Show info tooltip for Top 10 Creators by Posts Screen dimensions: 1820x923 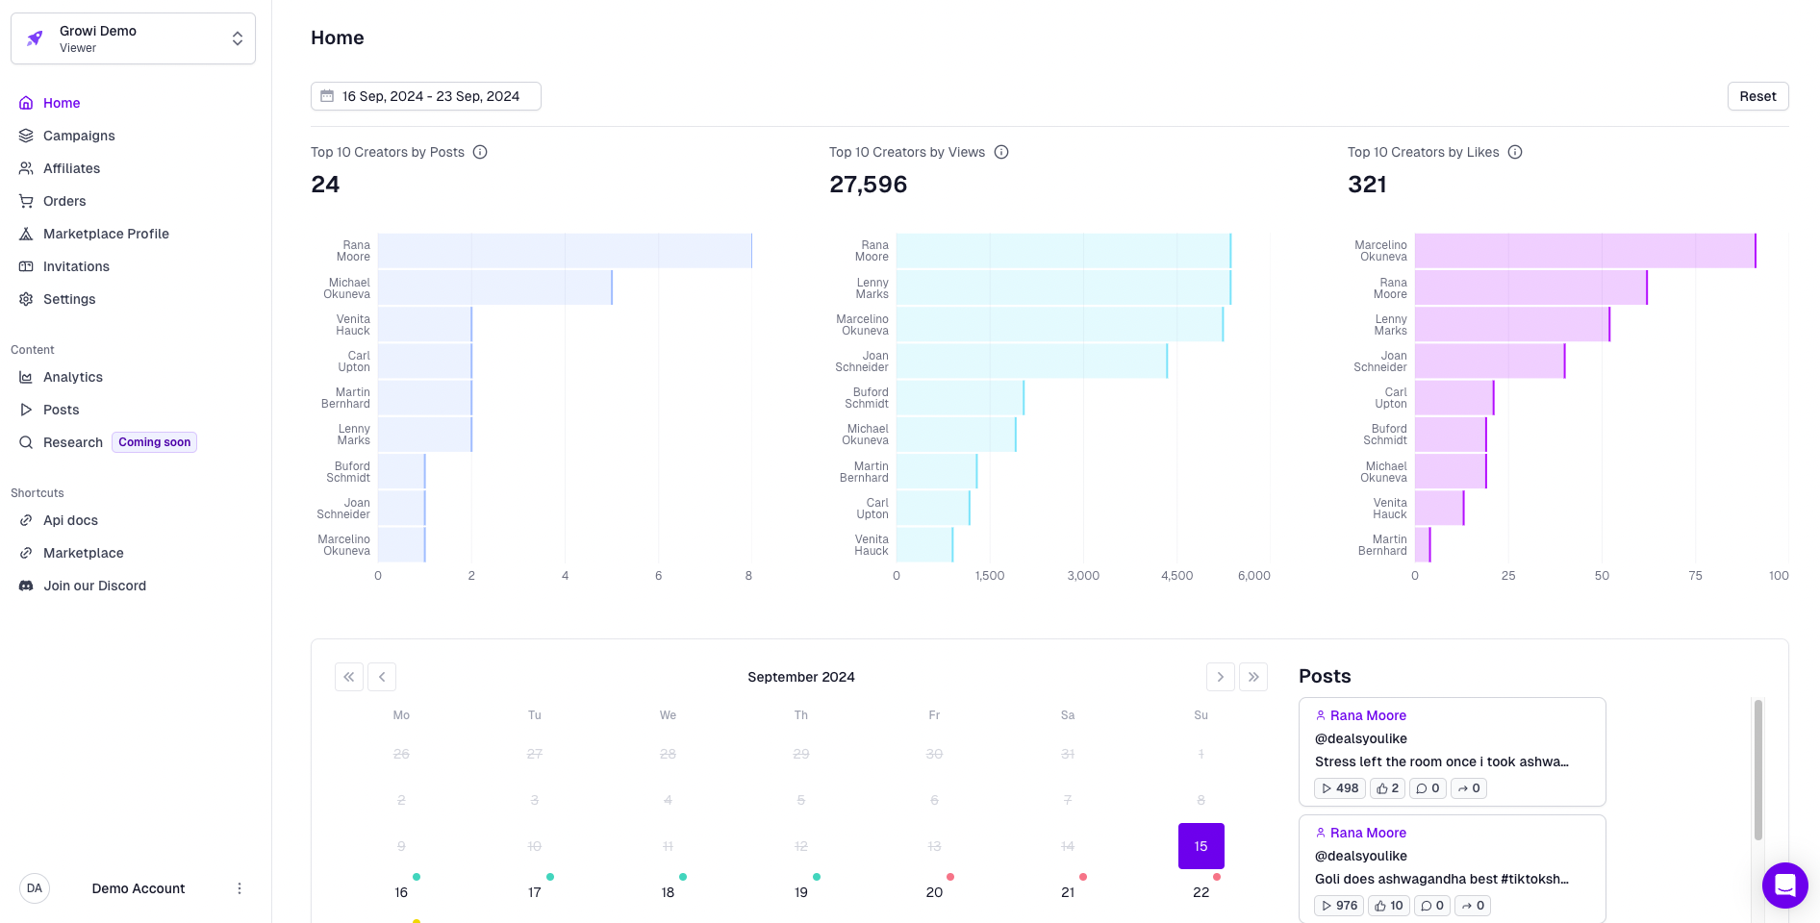pos(481,152)
